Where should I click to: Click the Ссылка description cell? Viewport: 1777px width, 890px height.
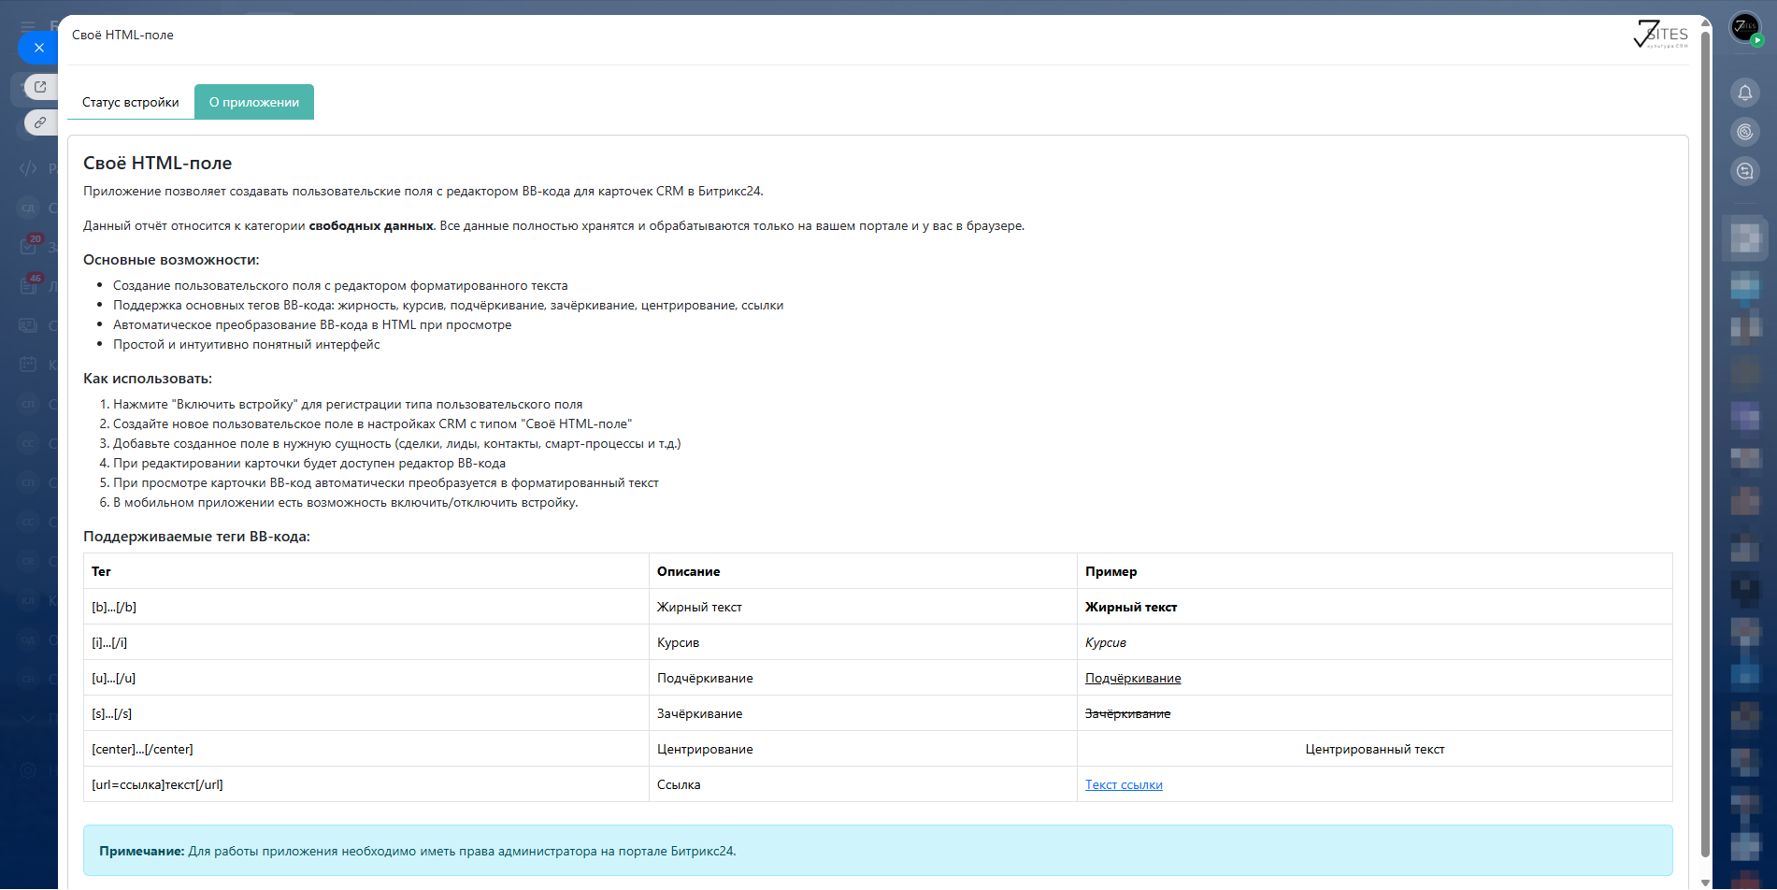863,784
